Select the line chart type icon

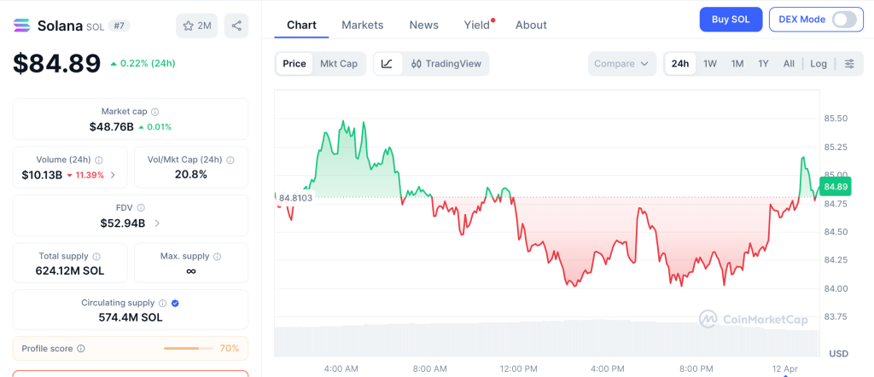tap(387, 64)
